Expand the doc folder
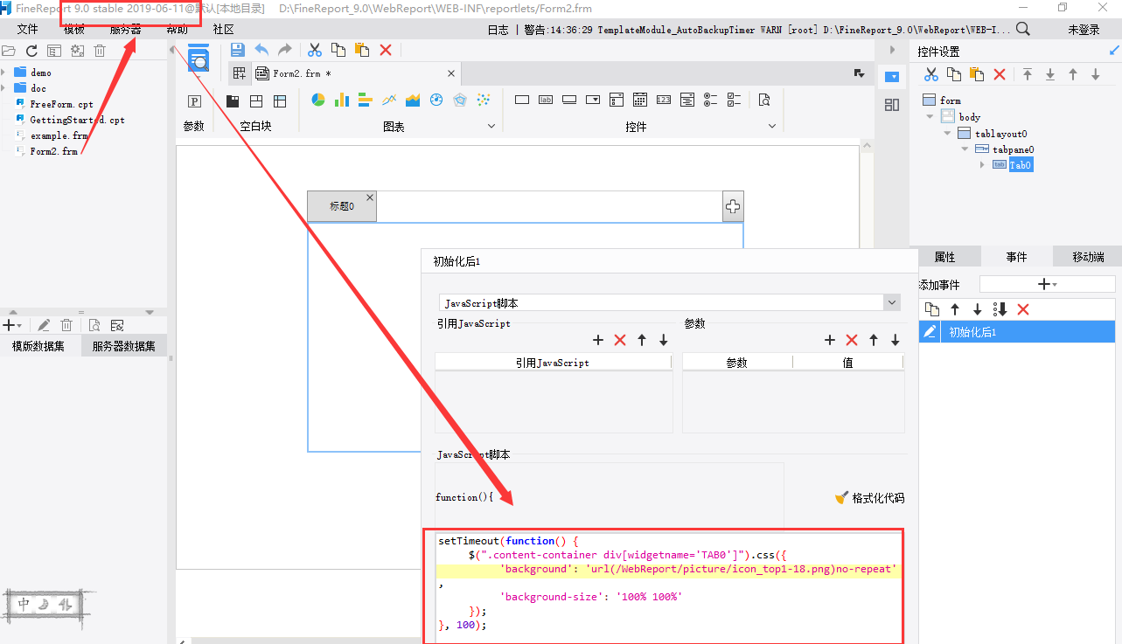The height and width of the screenshot is (644, 1122). point(4,88)
